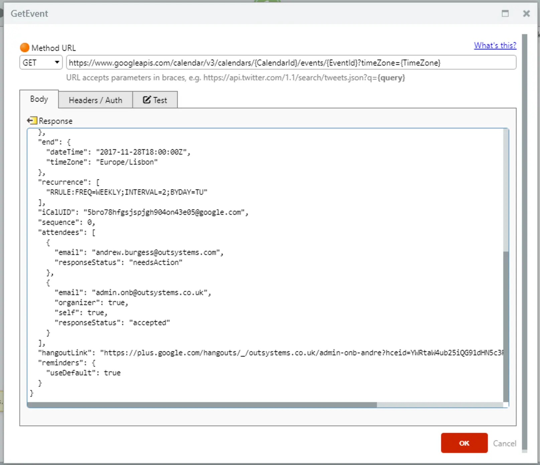Image resolution: width=540 pixels, height=465 pixels.
Task: Click the yellow Response arrow icon
Action: (x=32, y=120)
